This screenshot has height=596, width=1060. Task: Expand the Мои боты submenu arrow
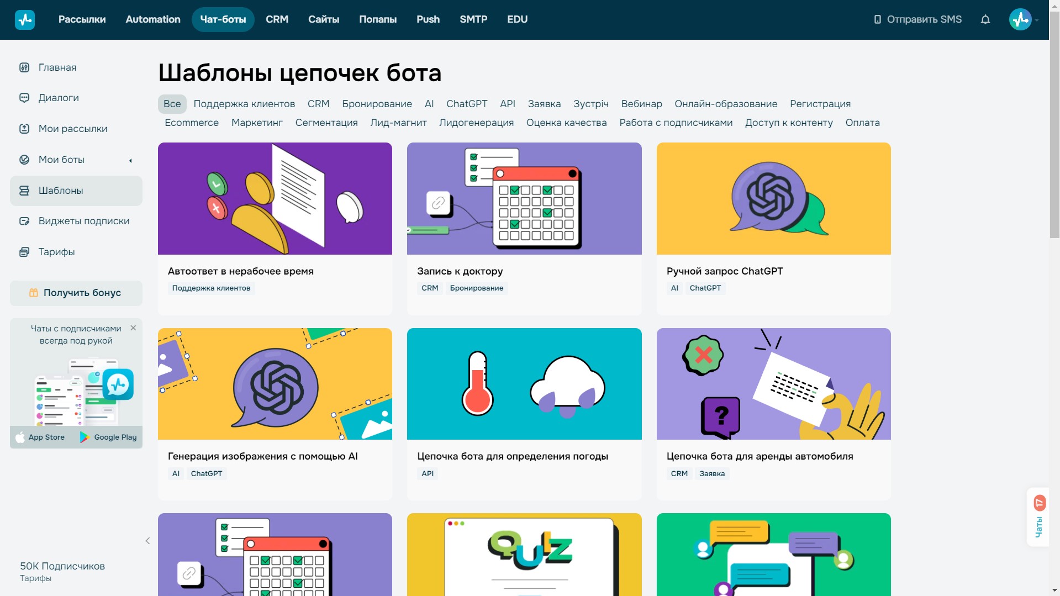pos(131,161)
